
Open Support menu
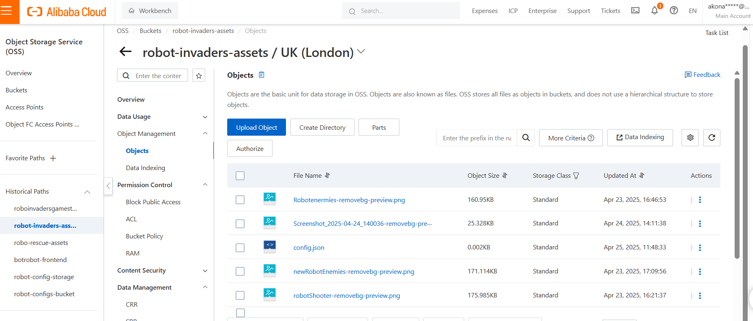click(578, 11)
